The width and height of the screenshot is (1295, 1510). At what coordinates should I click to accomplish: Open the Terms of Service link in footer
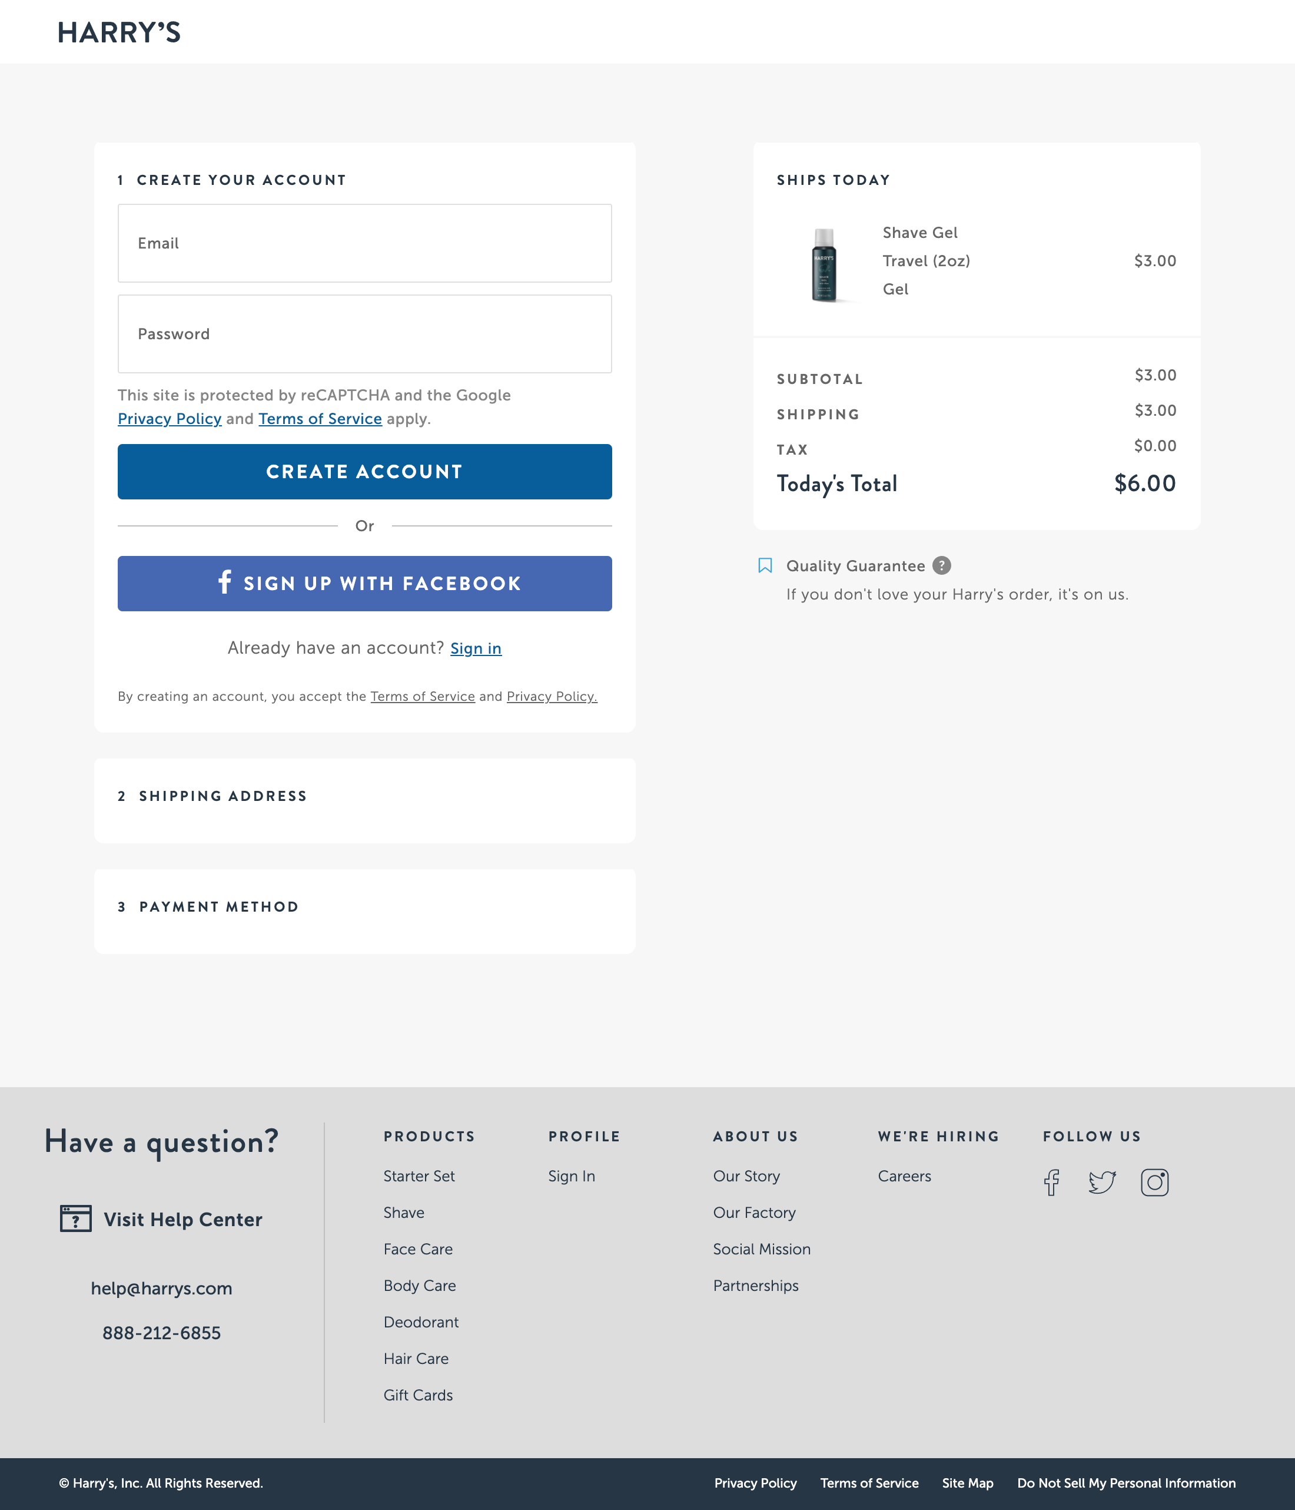click(869, 1483)
